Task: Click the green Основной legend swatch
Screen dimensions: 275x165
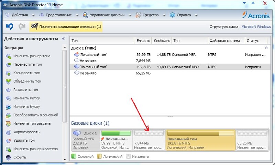Action: [x=74, y=156]
